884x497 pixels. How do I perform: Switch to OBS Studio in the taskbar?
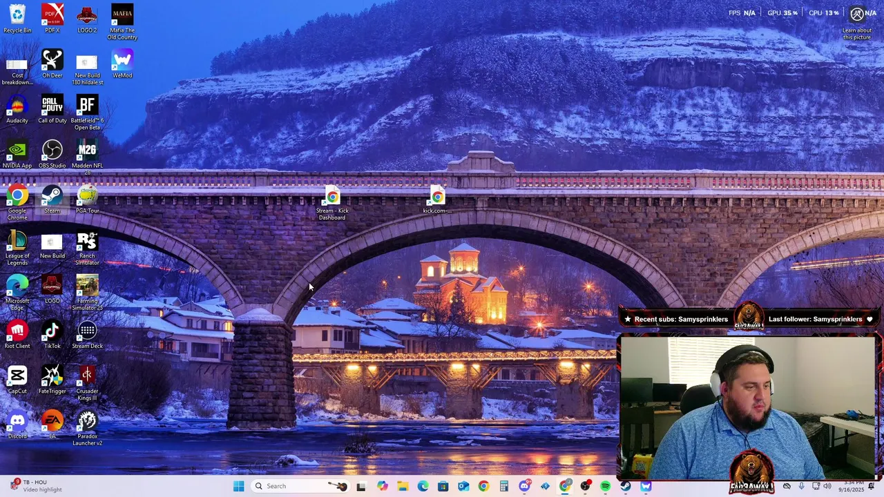pos(586,486)
